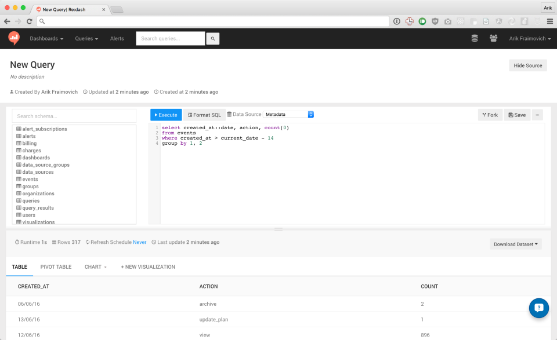Image resolution: width=557 pixels, height=340 pixels.
Task: Run the query with Execute
Action: 166,115
